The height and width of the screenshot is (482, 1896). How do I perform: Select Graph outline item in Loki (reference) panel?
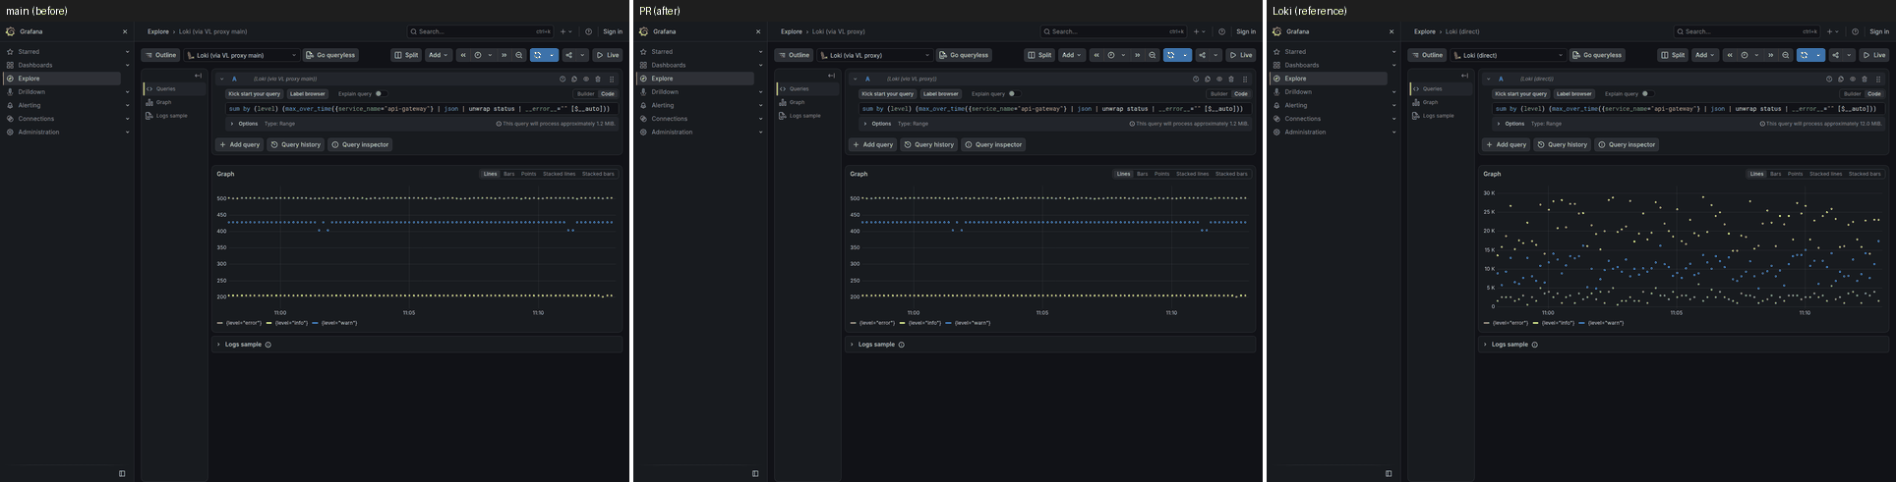tap(1431, 102)
